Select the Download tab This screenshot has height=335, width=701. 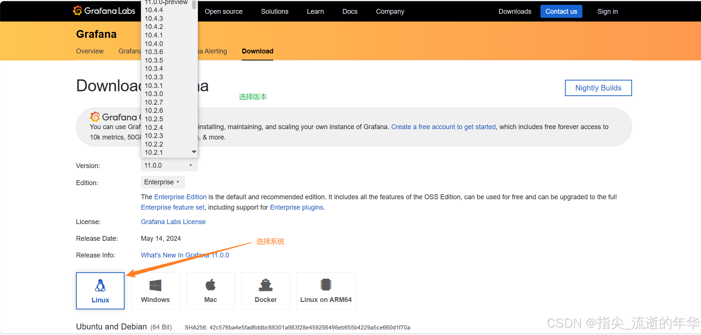[x=258, y=51]
